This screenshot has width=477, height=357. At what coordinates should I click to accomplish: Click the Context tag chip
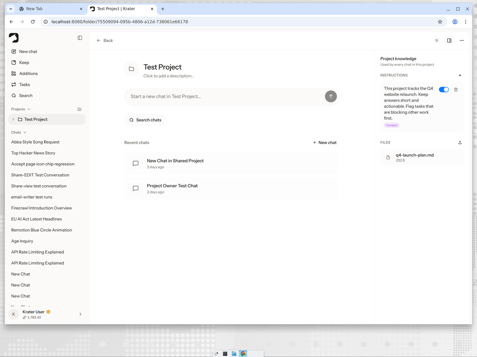(x=392, y=125)
